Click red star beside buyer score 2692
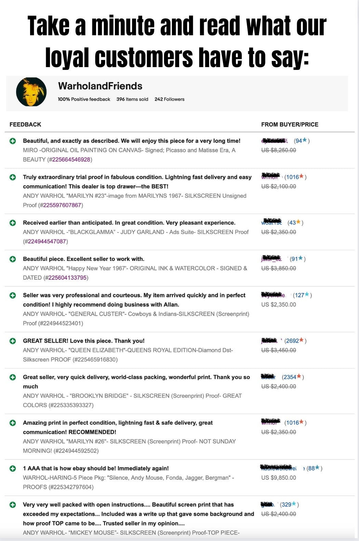The height and width of the screenshot is (541, 359). click(x=301, y=341)
